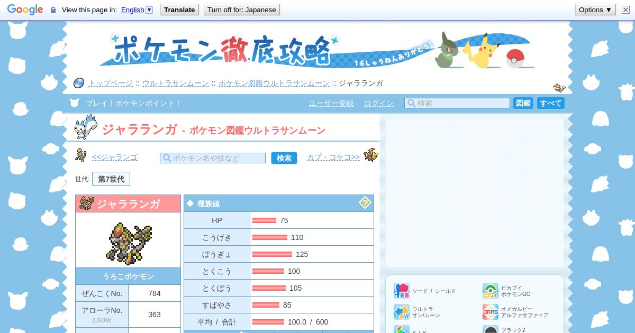Click the small Pokémon icon right of breadcrumbs

pos(559,87)
